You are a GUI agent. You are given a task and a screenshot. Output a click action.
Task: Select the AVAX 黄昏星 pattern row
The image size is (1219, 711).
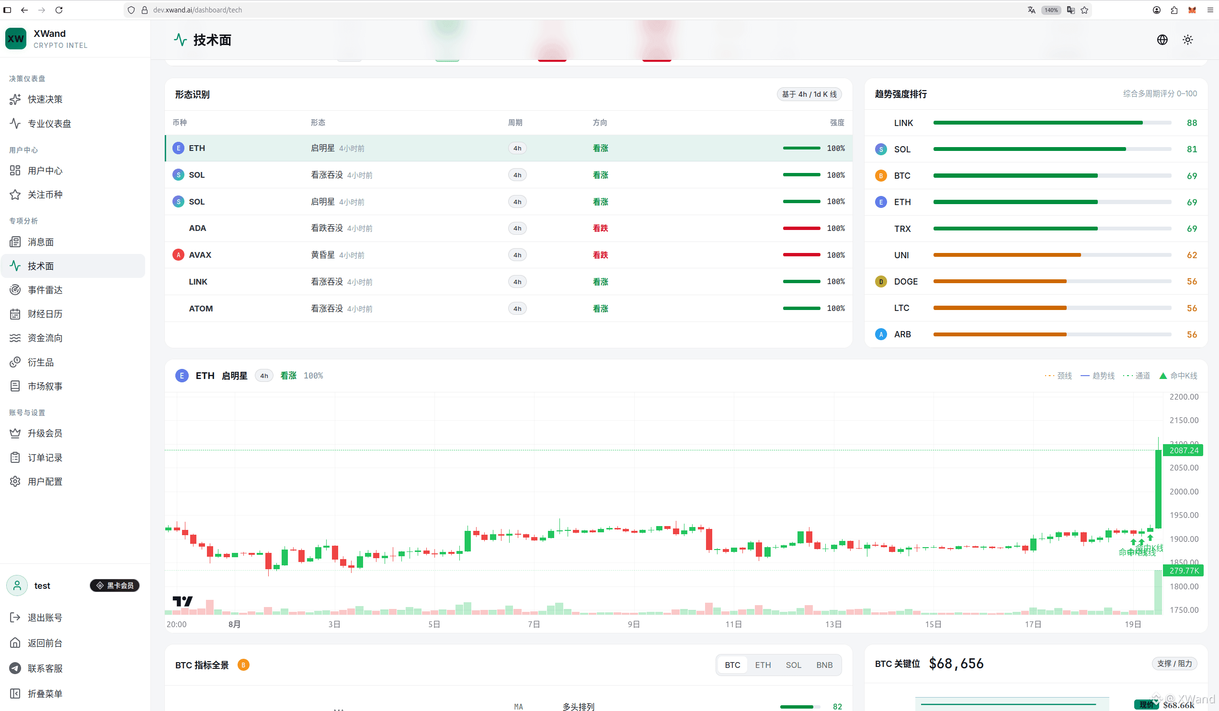point(508,255)
